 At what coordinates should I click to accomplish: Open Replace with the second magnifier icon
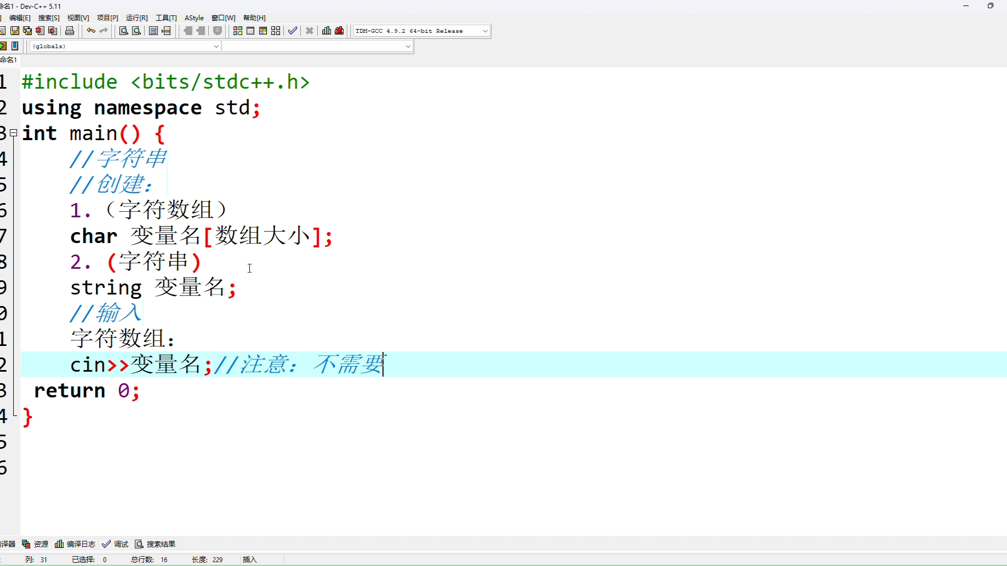(136, 31)
